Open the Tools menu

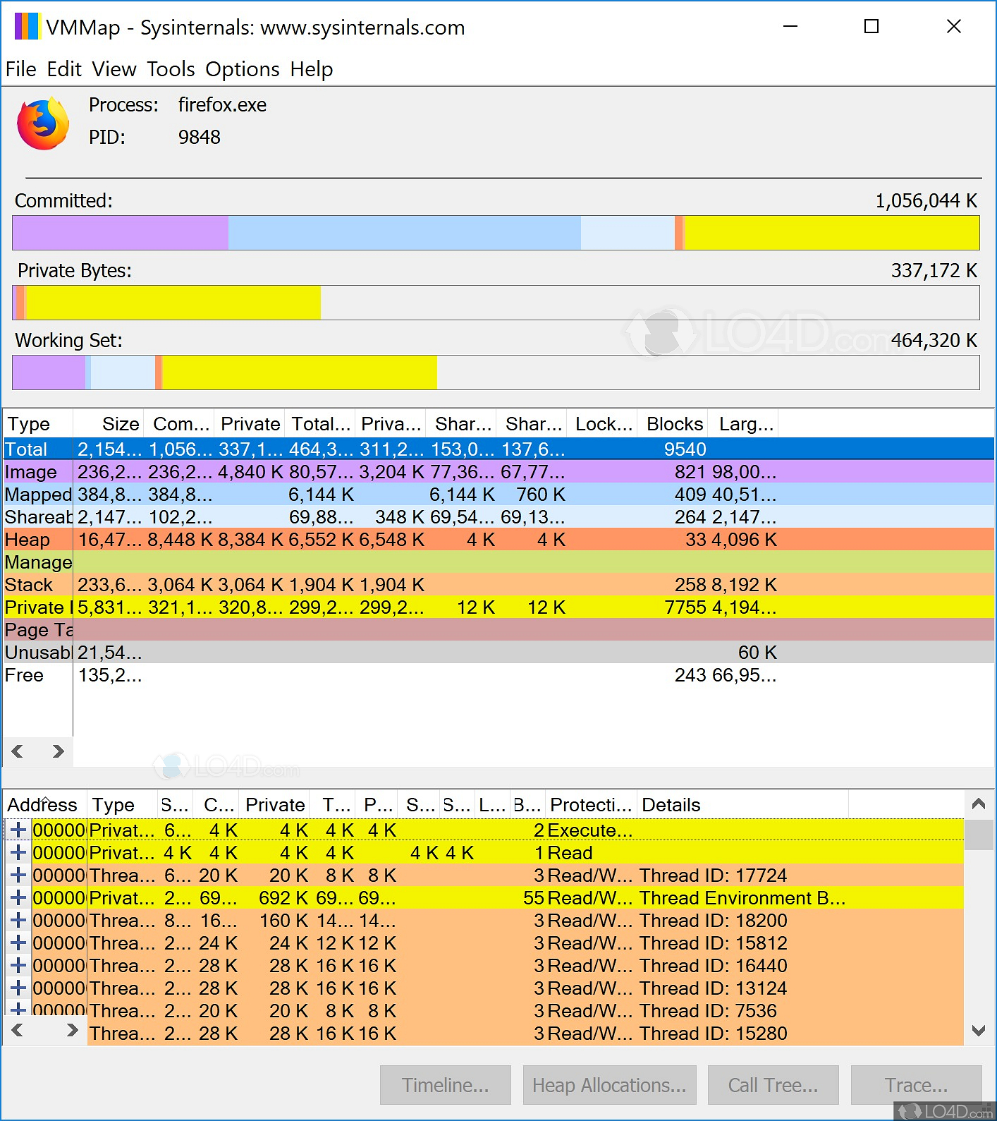[171, 69]
